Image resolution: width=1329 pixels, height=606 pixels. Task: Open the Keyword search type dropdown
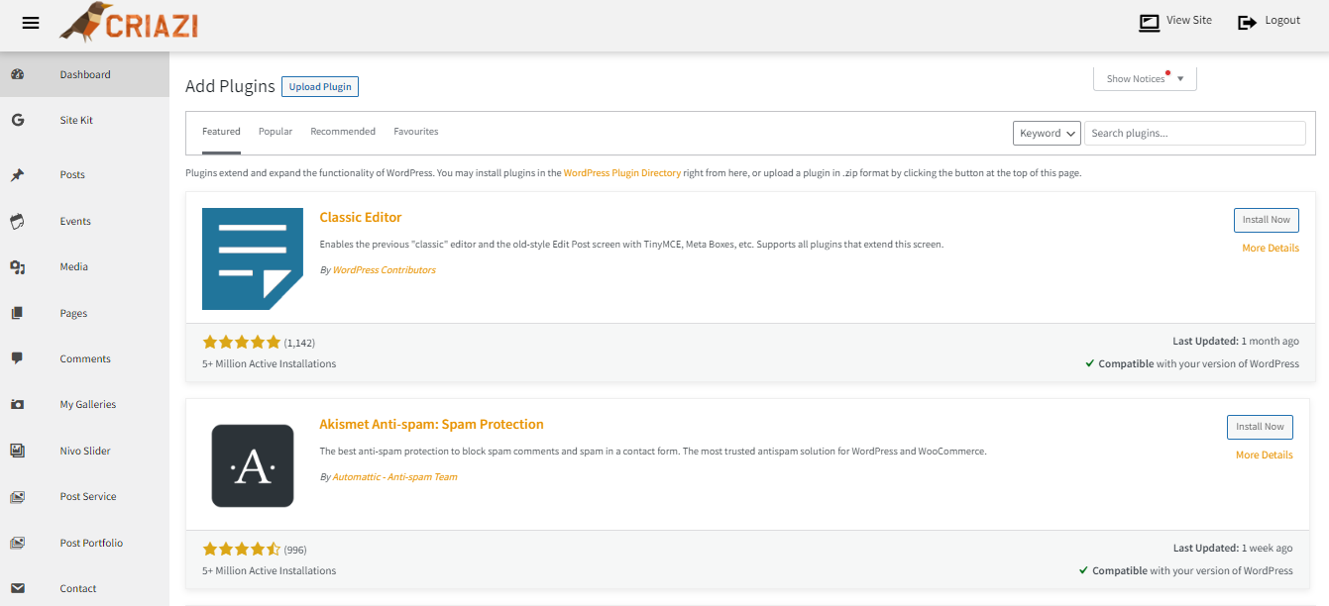pyautogui.click(x=1048, y=133)
